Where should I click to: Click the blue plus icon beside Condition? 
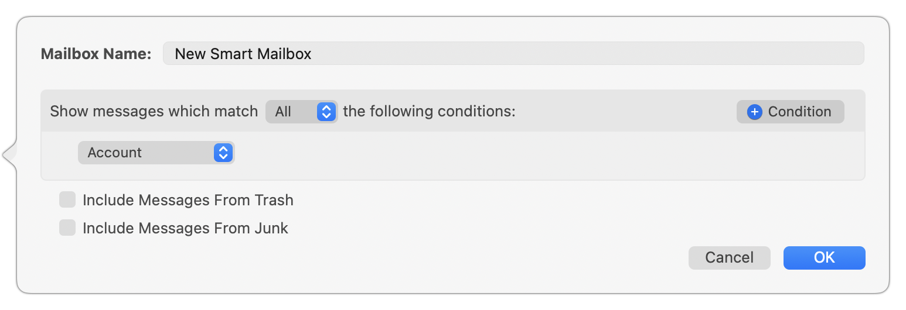coord(755,112)
